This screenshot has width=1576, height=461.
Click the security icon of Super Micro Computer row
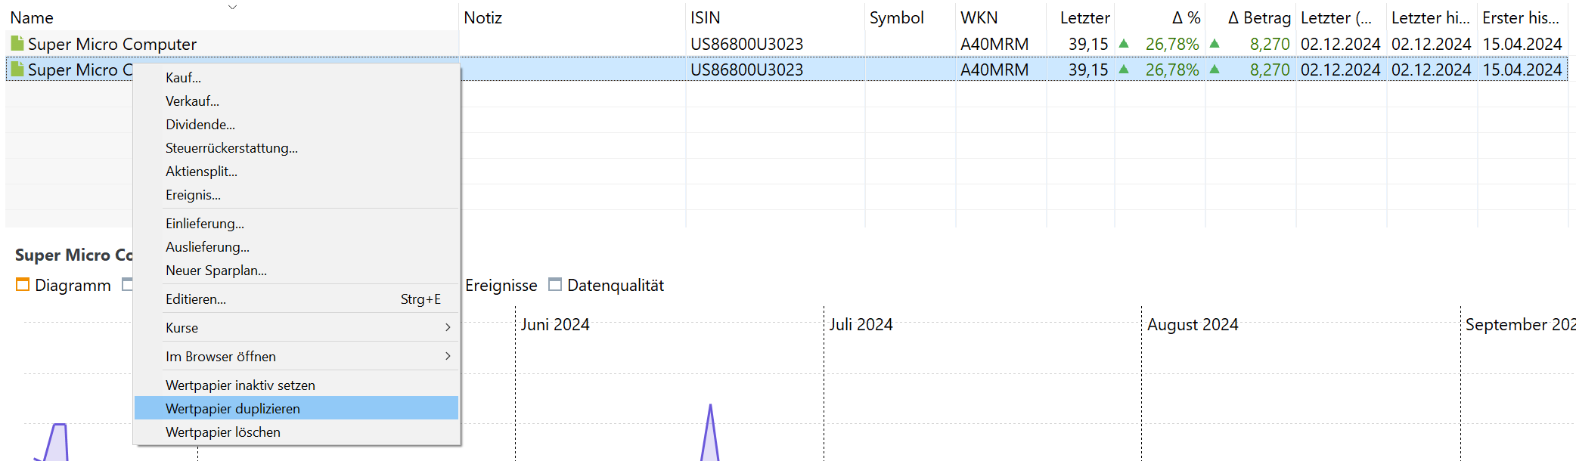click(17, 44)
